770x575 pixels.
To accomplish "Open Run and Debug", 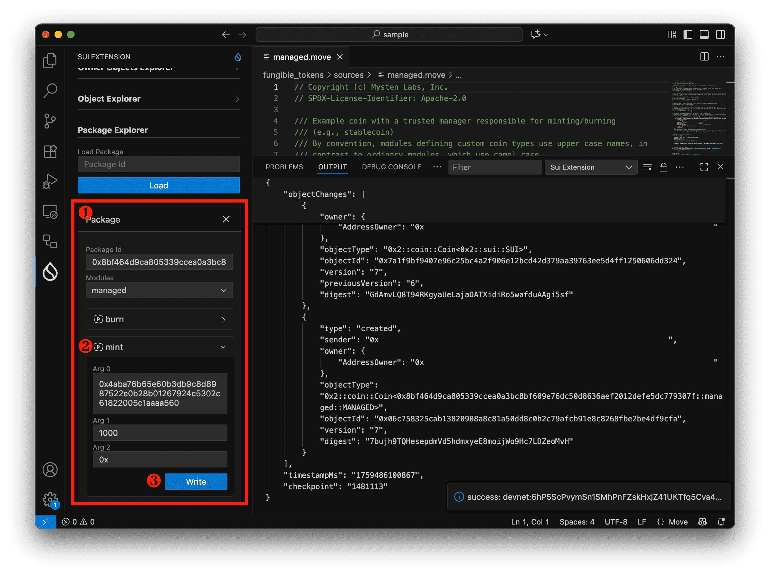I will 50,181.
